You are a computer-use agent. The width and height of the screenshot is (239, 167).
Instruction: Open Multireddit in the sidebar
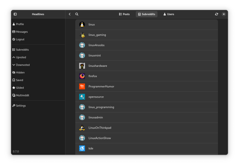pos(38,95)
